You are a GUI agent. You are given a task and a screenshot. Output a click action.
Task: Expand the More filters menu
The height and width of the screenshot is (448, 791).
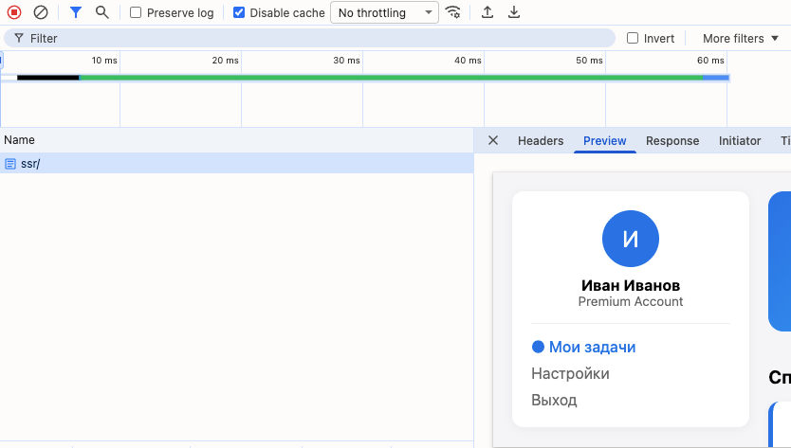(x=740, y=38)
